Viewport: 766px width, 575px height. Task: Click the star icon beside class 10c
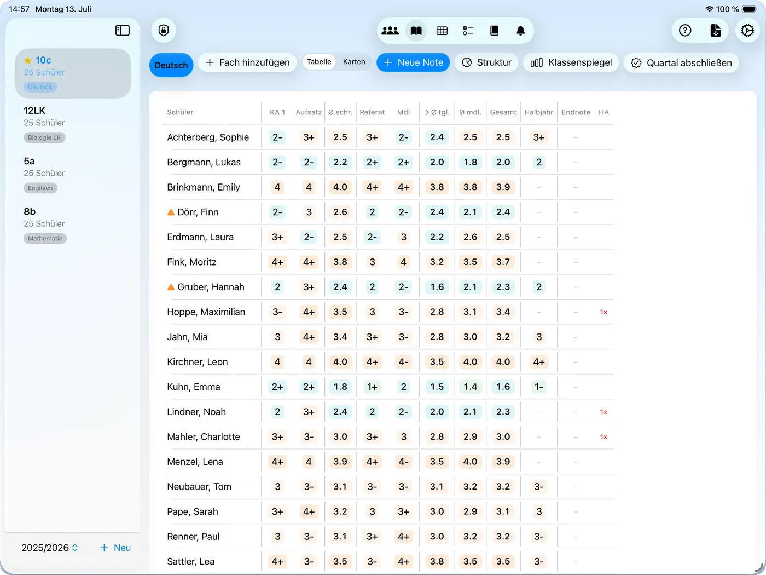point(28,60)
